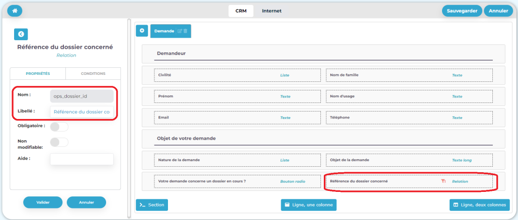This screenshot has width=518, height=220.
Task: Click the home icon button
Action: click(15, 11)
